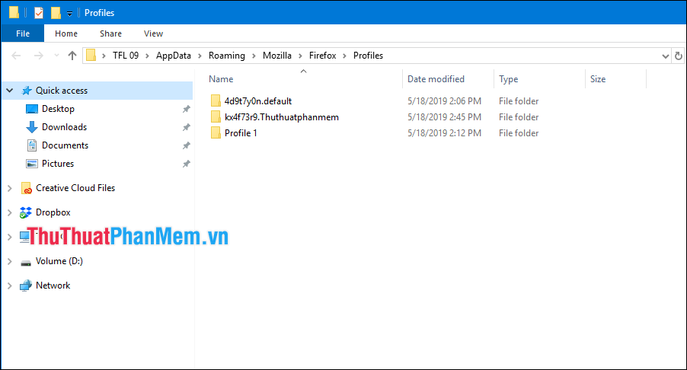
Task: Navigate to Firefox in breadcrumb
Action: 322,56
